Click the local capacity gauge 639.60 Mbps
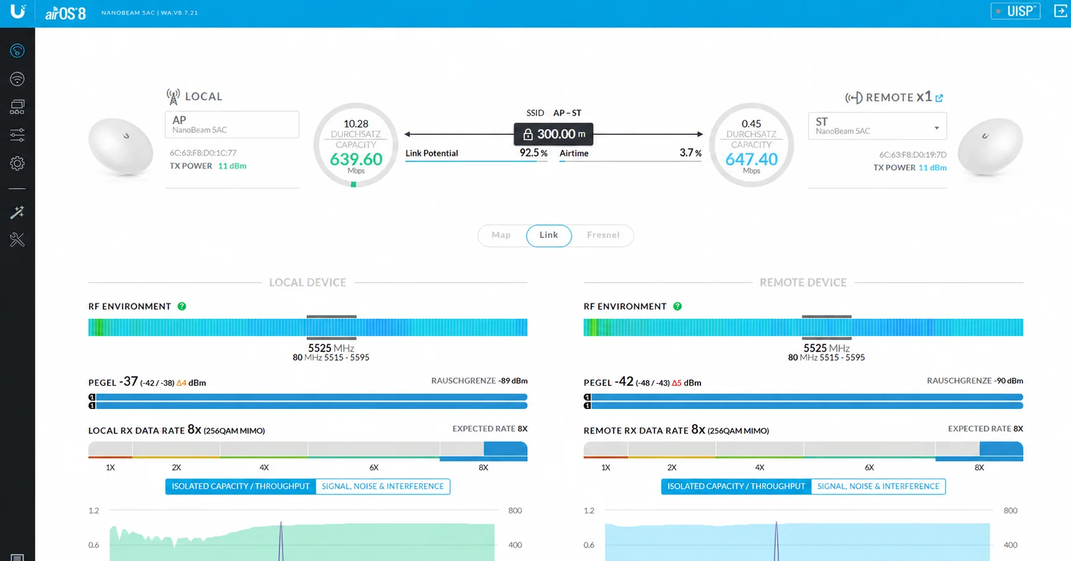This screenshot has width=1071, height=561. 356,145
